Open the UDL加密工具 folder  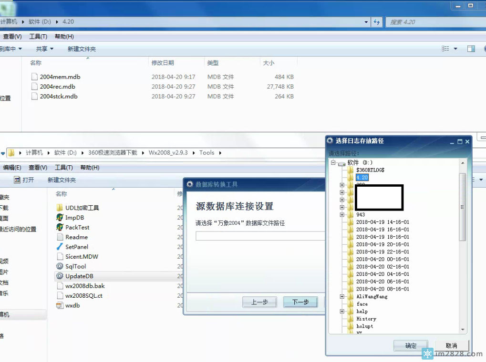pyautogui.click(x=82, y=208)
